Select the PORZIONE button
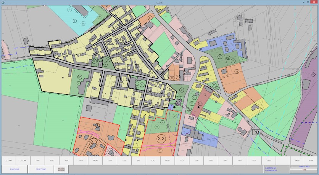This screenshot has height=175, width=319. click(15, 169)
